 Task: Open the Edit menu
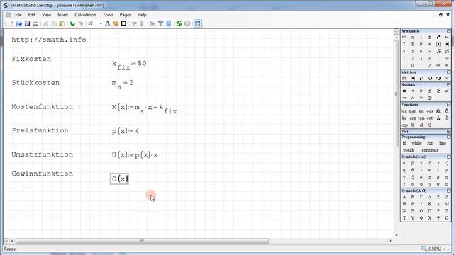[32, 15]
